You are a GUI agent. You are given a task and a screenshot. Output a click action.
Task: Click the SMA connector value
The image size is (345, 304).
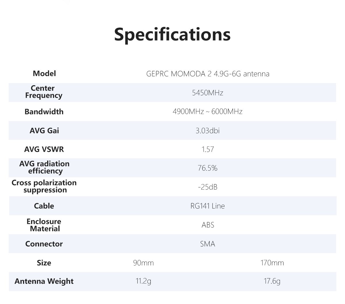coord(208,244)
